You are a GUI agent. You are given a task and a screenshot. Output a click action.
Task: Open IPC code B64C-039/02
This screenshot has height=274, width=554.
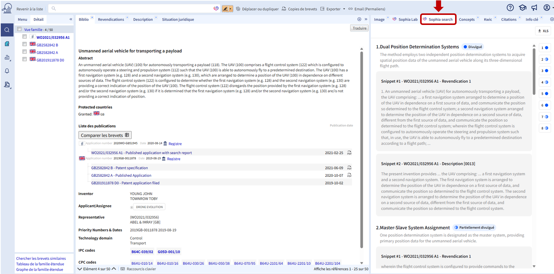click(142, 252)
